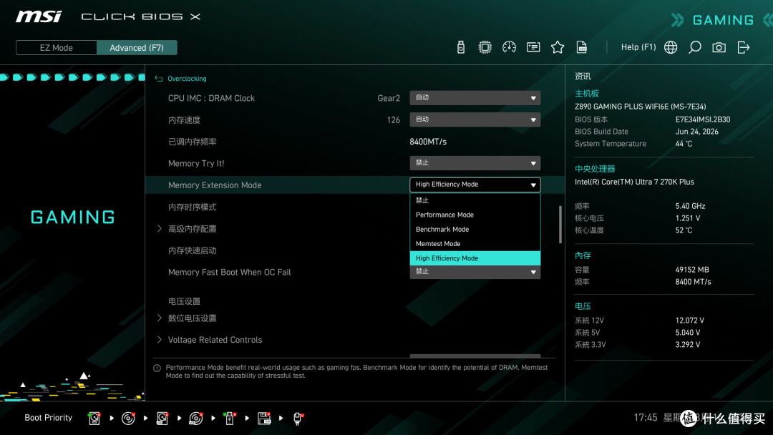Click the BIOS Build Date Jun 24, 2026
Image resolution: width=773 pixels, height=435 pixels.
[696, 132]
